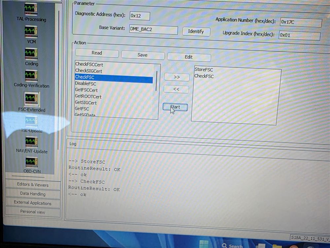Open the Personal view section
This screenshot has width=330, height=248.
tap(33, 212)
